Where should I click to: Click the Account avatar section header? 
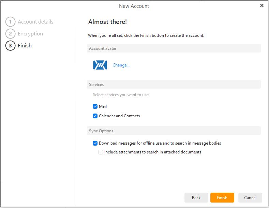click(174, 48)
